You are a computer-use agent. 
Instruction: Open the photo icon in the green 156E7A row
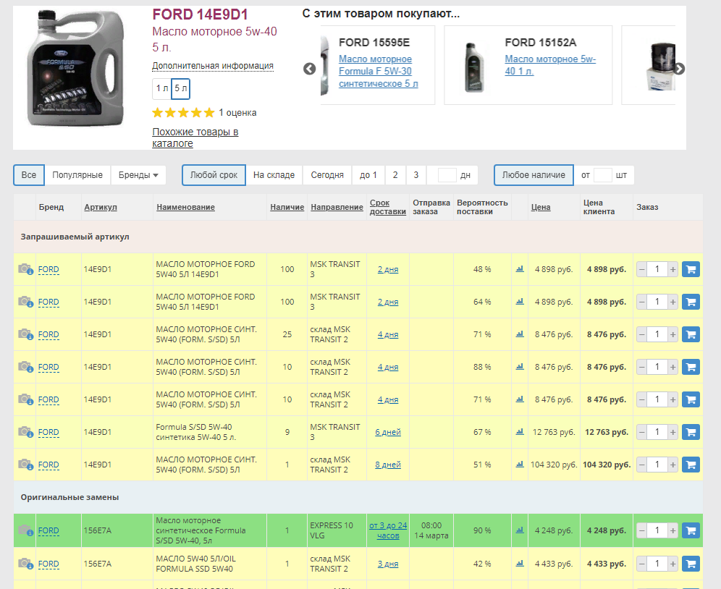[25, 530]
